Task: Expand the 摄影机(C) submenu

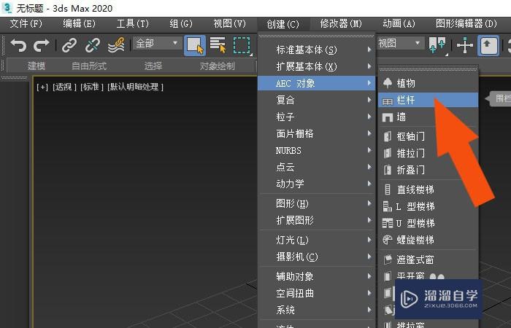Action: coord(316,257)
